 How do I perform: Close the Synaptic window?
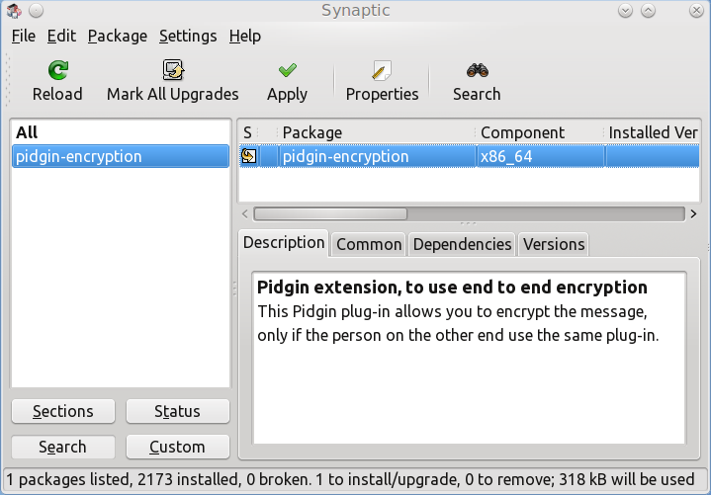[696, 11]
